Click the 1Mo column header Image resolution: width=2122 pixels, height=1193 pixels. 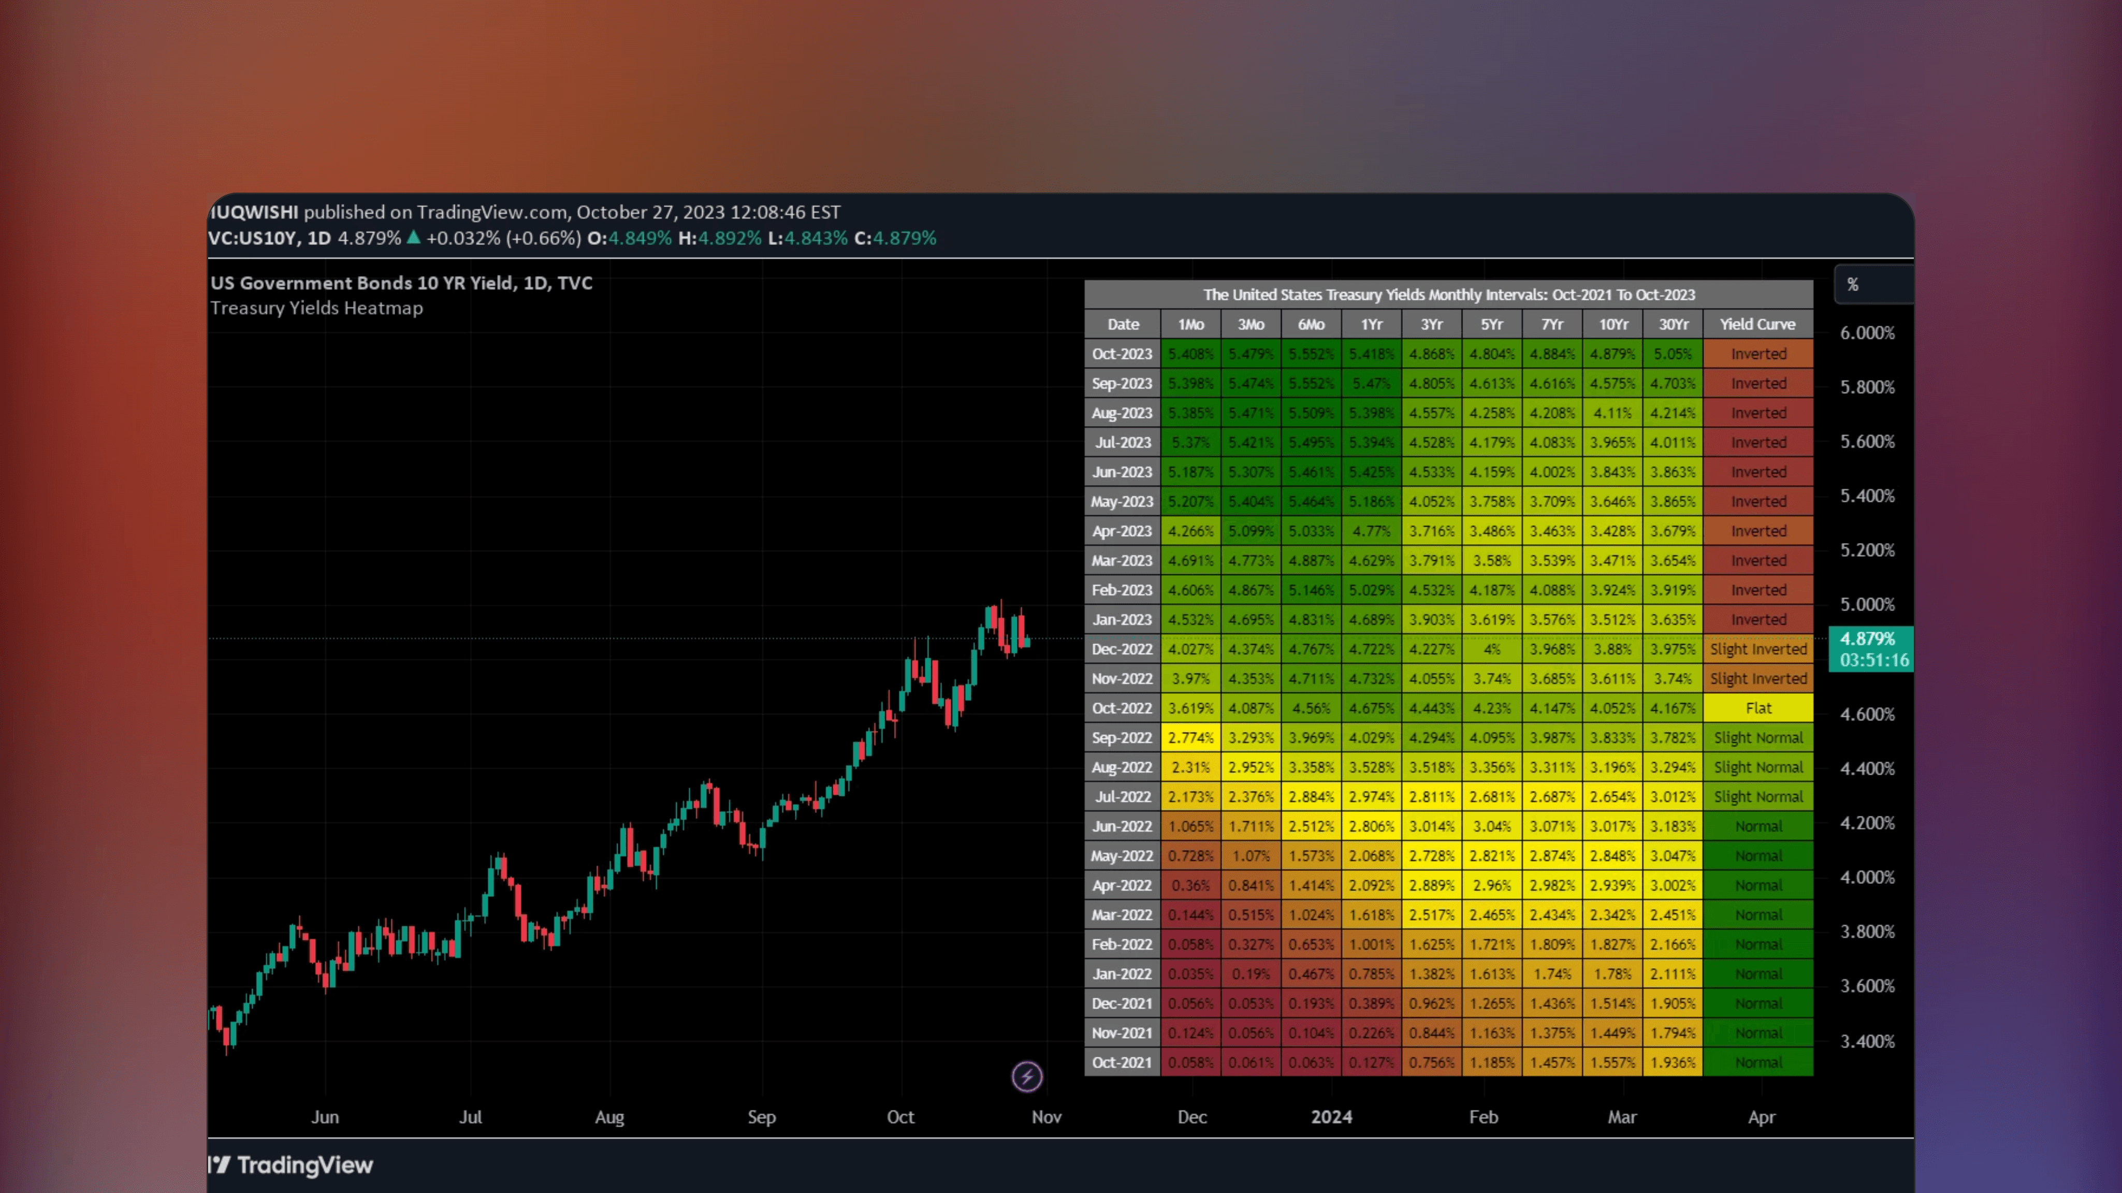[1190, 324]
